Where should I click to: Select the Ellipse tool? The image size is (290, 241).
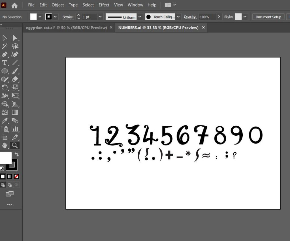pos(5,71)
